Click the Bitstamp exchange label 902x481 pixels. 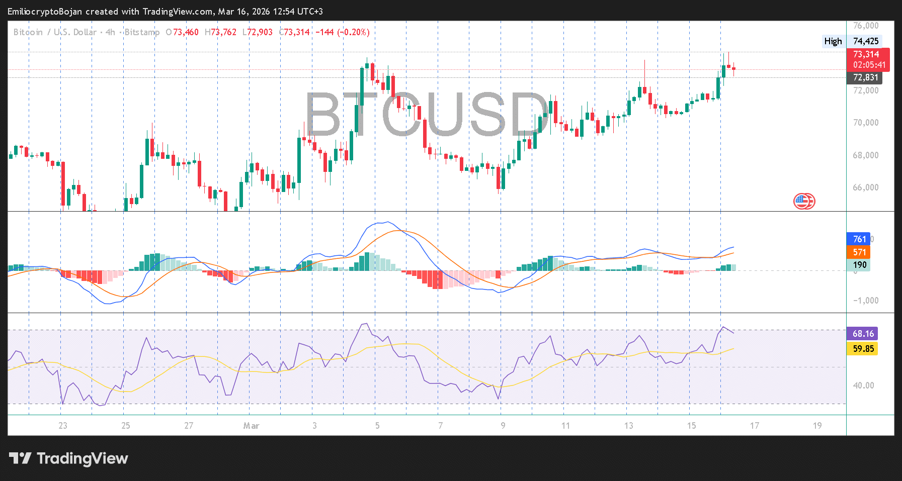(142, 32)
